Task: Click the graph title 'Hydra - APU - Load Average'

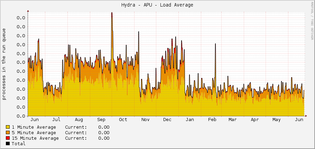Action: 157,5
